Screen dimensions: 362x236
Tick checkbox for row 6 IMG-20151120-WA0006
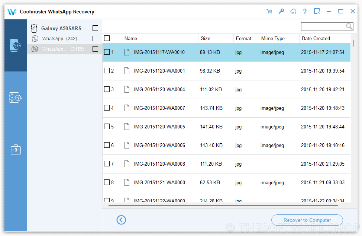(107, 145)
